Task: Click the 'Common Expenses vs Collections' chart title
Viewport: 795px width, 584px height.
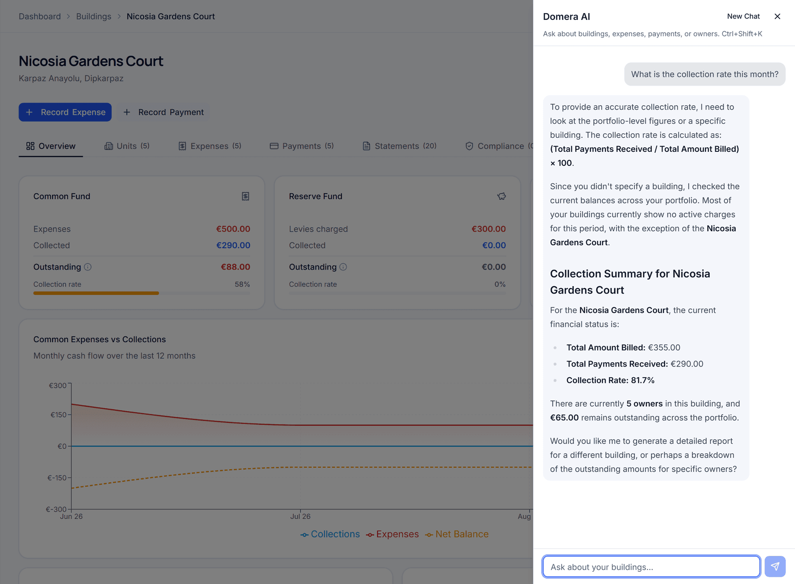Action: (100, 340)
